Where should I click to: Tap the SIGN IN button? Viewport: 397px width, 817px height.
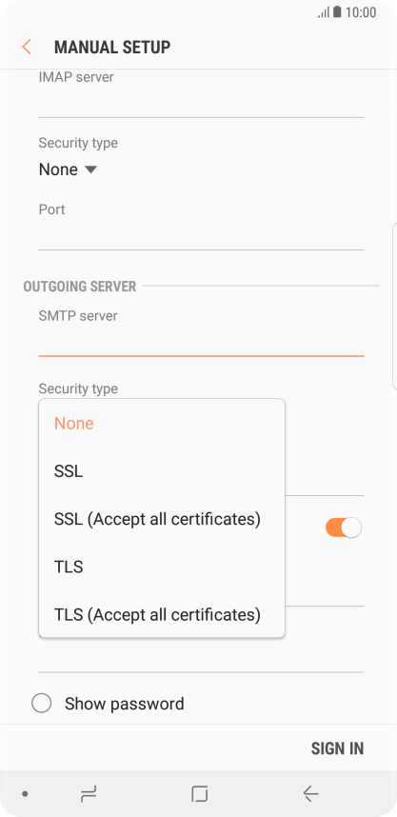337,748
